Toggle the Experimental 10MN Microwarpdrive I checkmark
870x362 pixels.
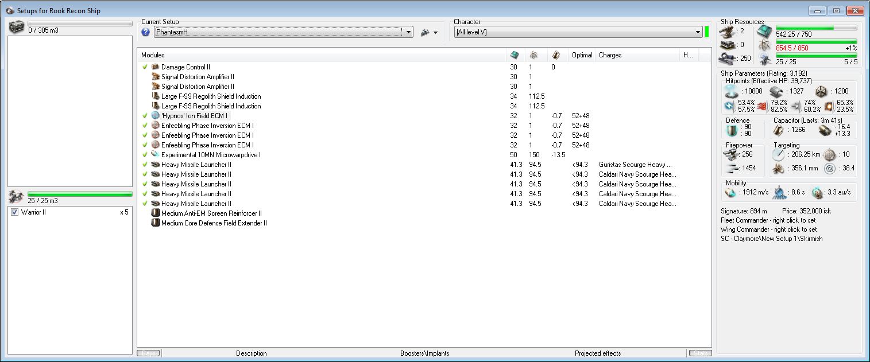145,155
